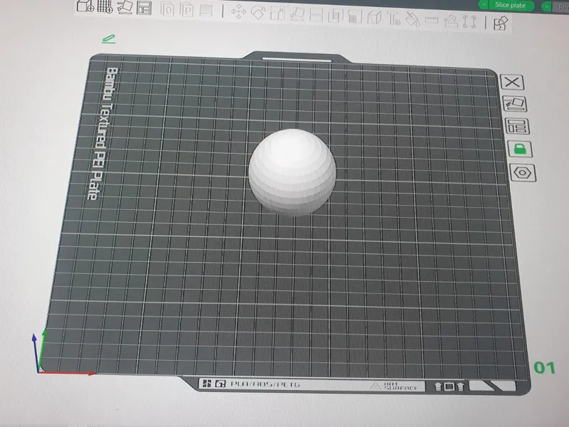
Task: Click the plate's auto orient side icon
Action: click(514, 104)
